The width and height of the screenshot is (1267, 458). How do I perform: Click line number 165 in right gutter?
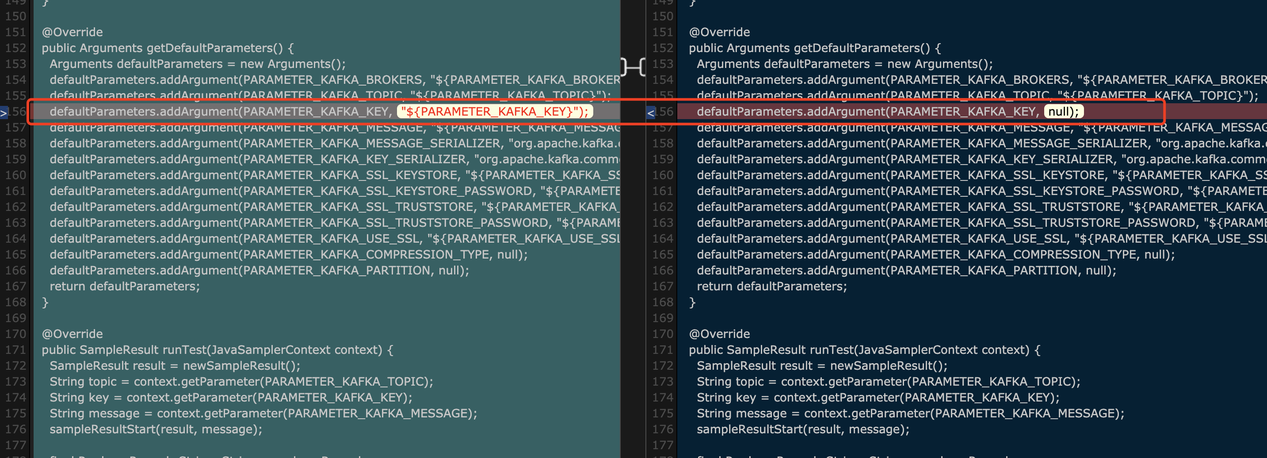pos(663,255)
